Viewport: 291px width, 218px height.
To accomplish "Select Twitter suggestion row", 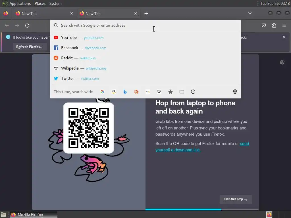I will 145,78.
